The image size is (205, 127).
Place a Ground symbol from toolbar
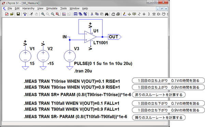(x=129, y=14)
